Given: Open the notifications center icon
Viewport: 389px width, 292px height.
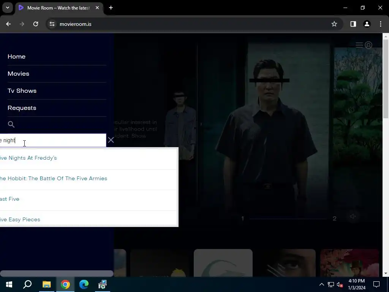Looking at the screenshot, I should [376, 284].
